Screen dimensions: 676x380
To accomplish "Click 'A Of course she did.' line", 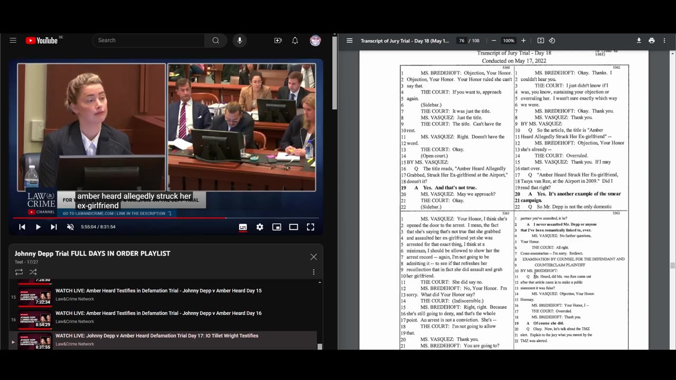I will pyautogui.click(x=544, y=323).
